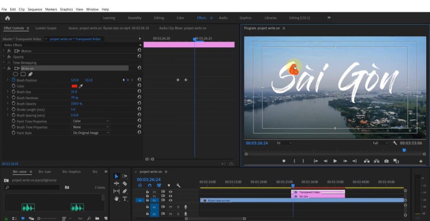The height and width of the screenshot is (221, 430).
Task: Reset the Motion effect
Action: [139, 50]
